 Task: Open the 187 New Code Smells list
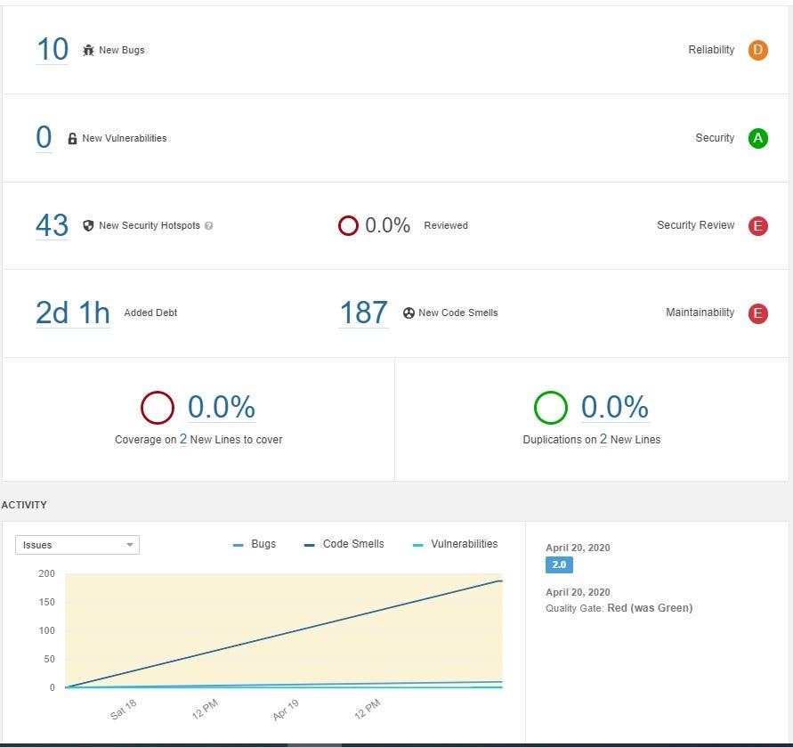[363, 313]
